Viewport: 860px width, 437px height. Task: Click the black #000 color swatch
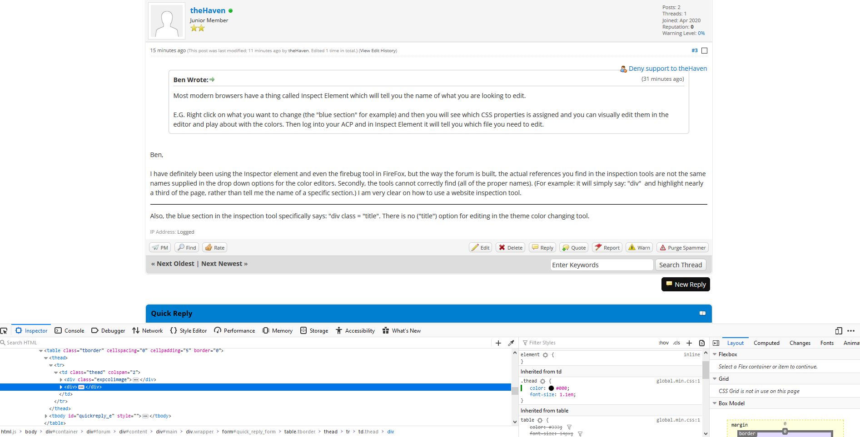point(551,388)
